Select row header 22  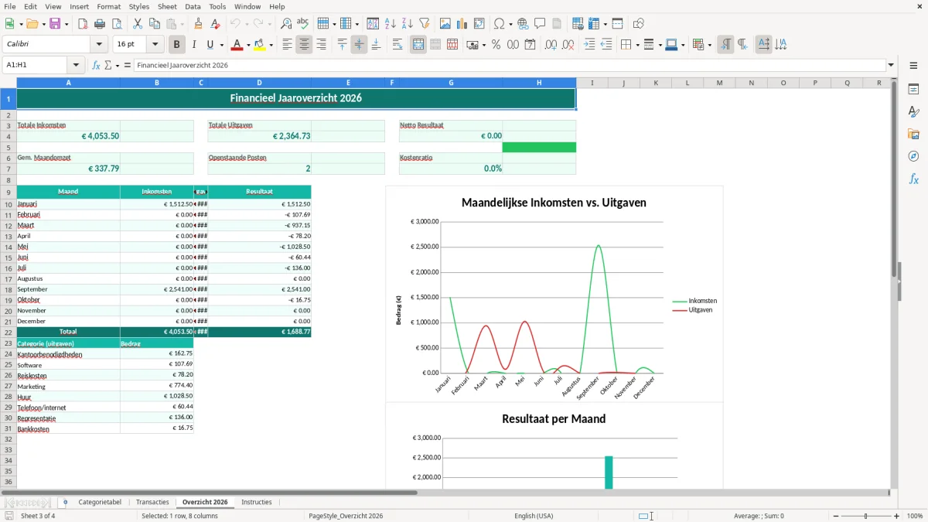point(8,331)
